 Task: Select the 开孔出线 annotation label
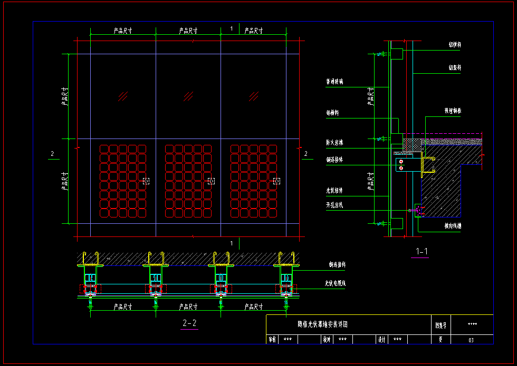(334, 205)
